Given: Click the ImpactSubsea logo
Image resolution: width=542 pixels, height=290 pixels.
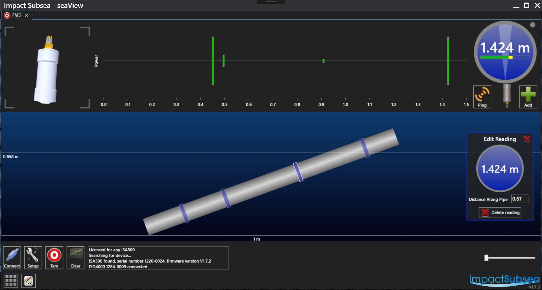Looking at the screenshot, I should [504, 280].
